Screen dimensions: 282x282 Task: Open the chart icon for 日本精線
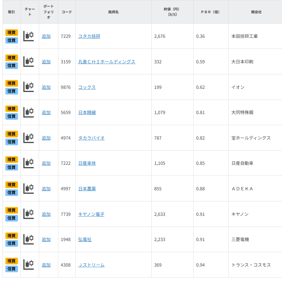pos(29,112)
